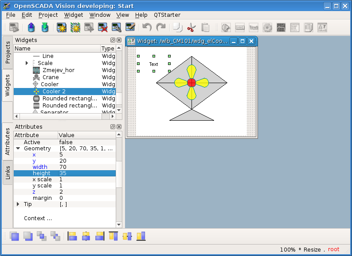Align widgets to the top
The image size is (352, 256).
(x=113, y=236)
